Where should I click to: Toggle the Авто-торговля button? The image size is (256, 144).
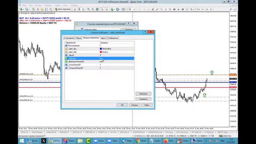tap(63, 9)
